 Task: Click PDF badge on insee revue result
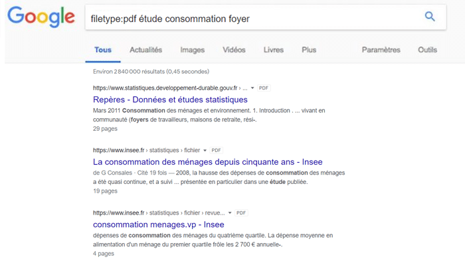[241, 213]
